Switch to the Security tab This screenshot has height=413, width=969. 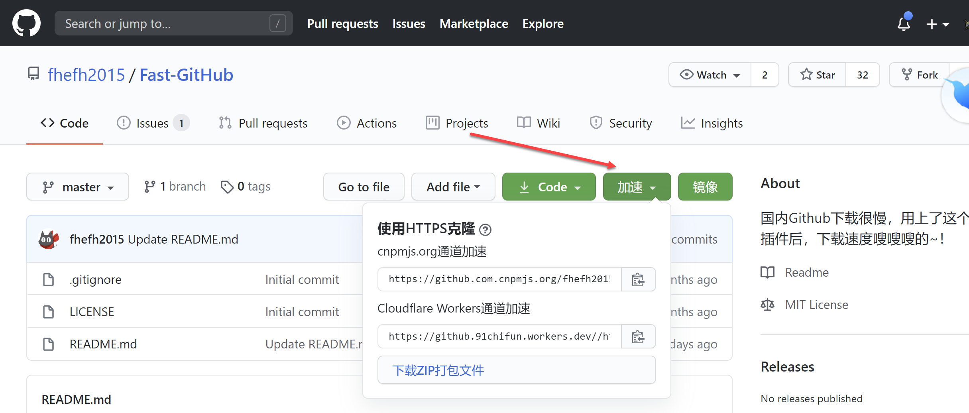pos(621,123)
